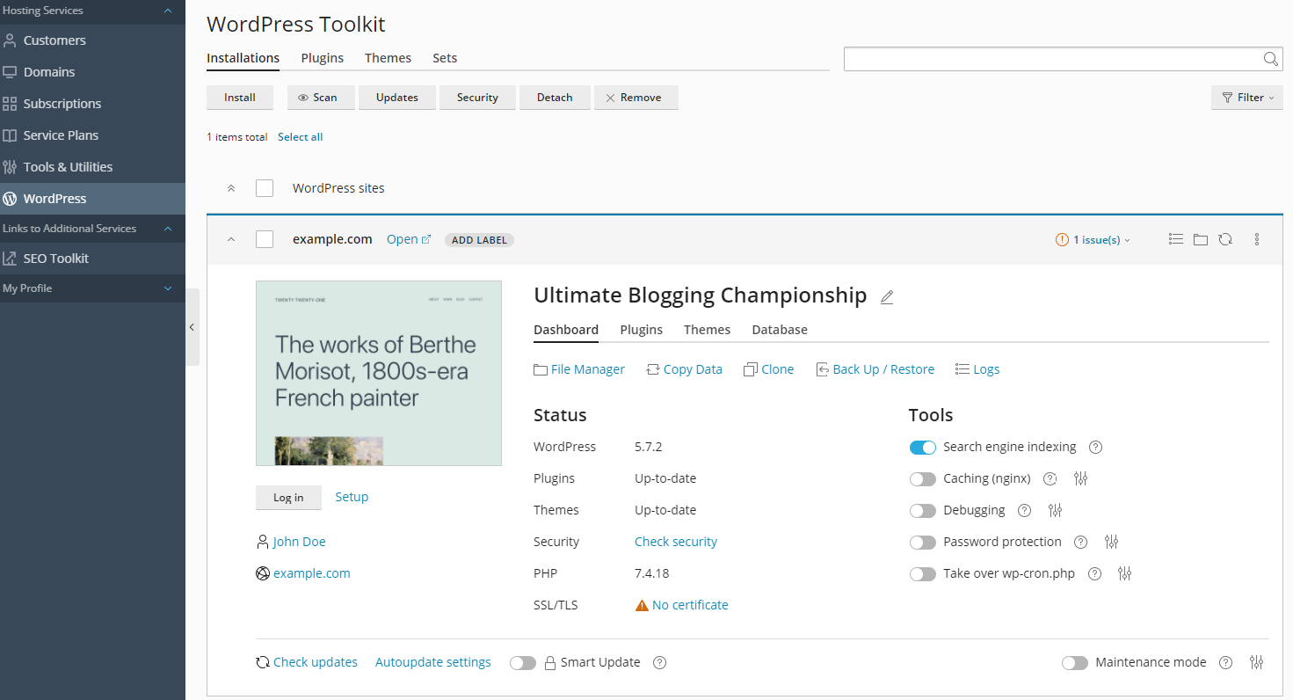Turn on Maintenance mode toggle
The image size is (1293, 700).
[x=1074, y=663]
